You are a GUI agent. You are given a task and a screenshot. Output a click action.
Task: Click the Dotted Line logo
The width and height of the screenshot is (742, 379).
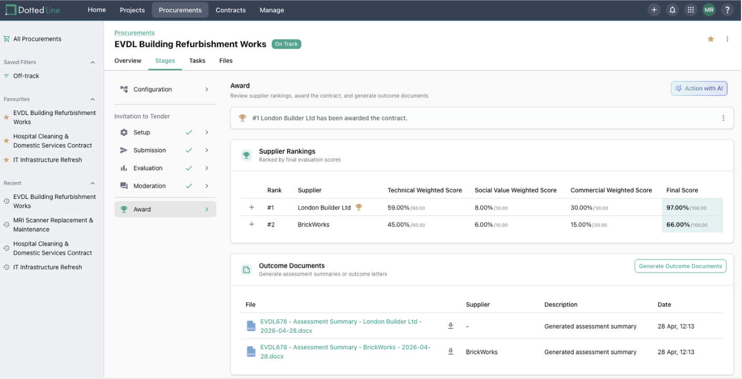pos(33,10)
